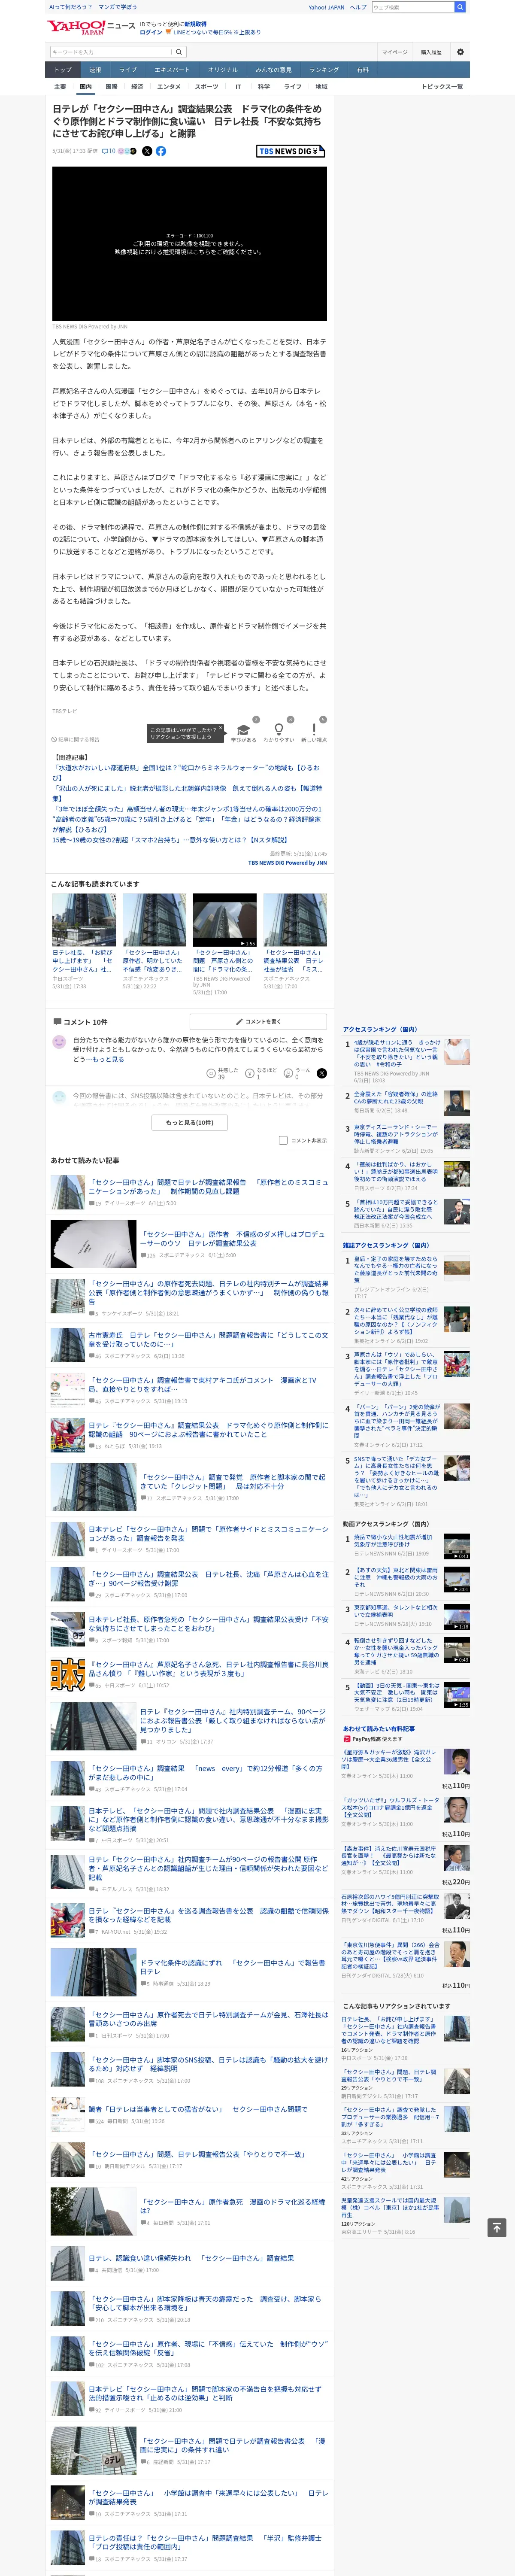
Task: Open settings via the gear icon
Action: 460,52
